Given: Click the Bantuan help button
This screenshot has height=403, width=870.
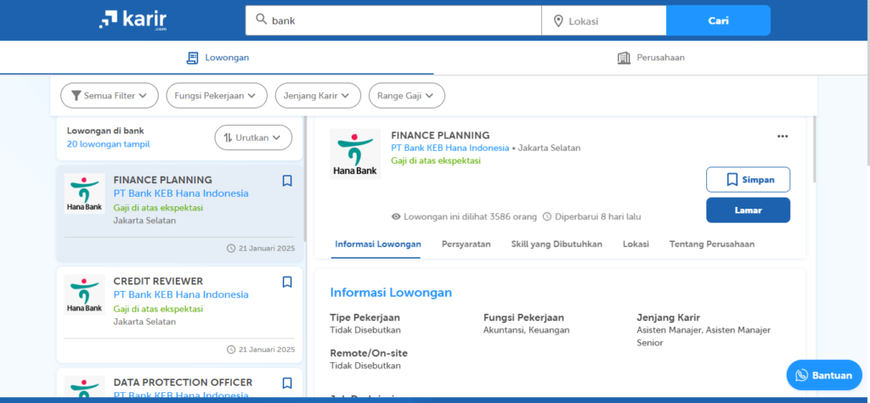Looking at the screenshot, I should click(x=824, y=375).
